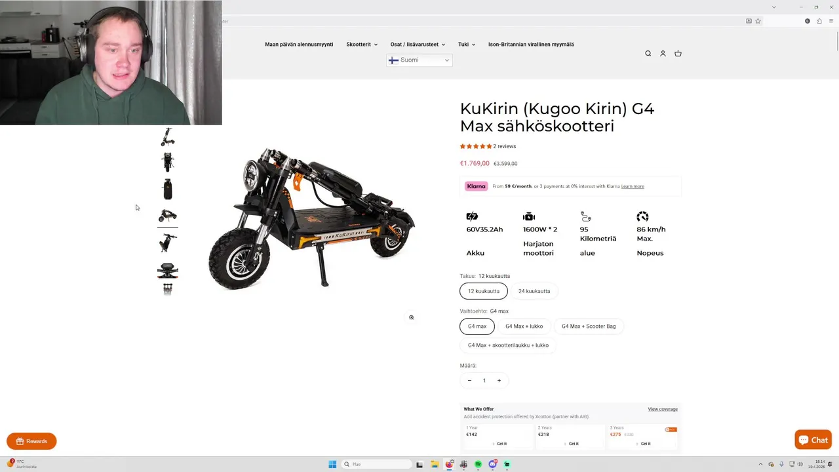Viewport: 839px width, 472px height.
Task: Open the site search magnifier icon
Action: (x=648, y=54)
